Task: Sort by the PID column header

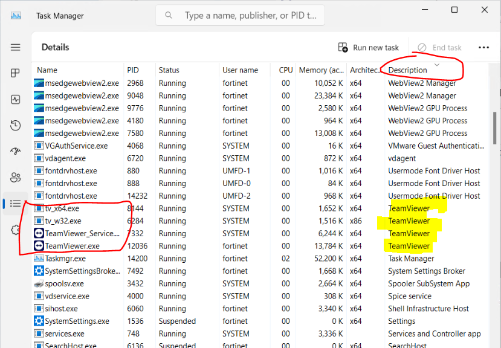Action: coord(133,70)
